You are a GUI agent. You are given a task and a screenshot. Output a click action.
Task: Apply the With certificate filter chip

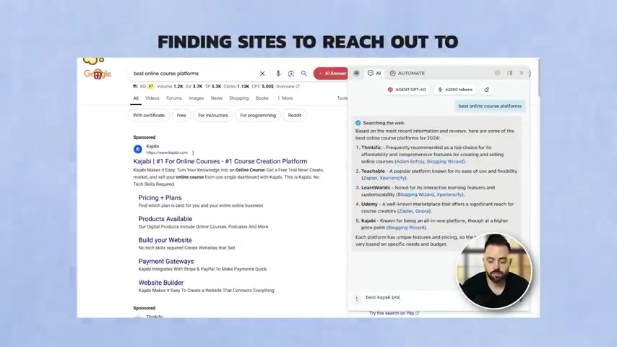point(149,116)
